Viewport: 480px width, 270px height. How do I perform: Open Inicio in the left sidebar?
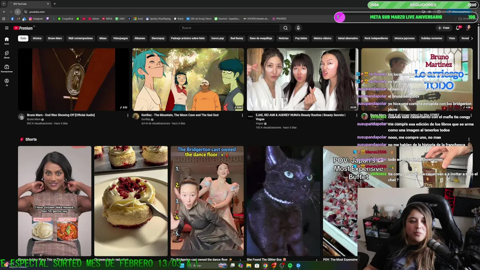click(6, 40)
